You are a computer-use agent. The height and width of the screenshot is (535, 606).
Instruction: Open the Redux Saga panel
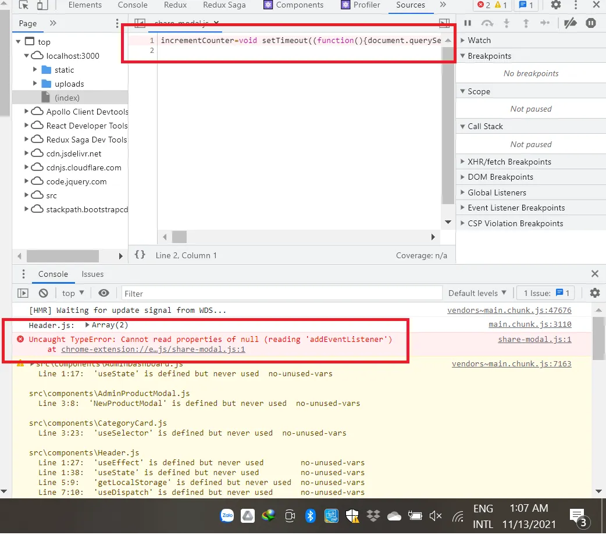point(224,5)
